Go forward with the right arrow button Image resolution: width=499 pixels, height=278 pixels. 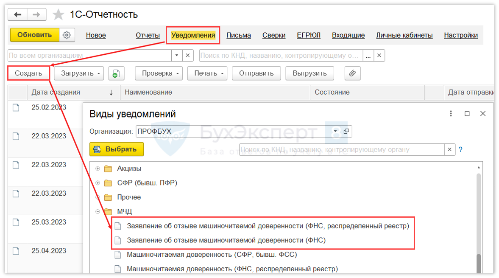36,14
